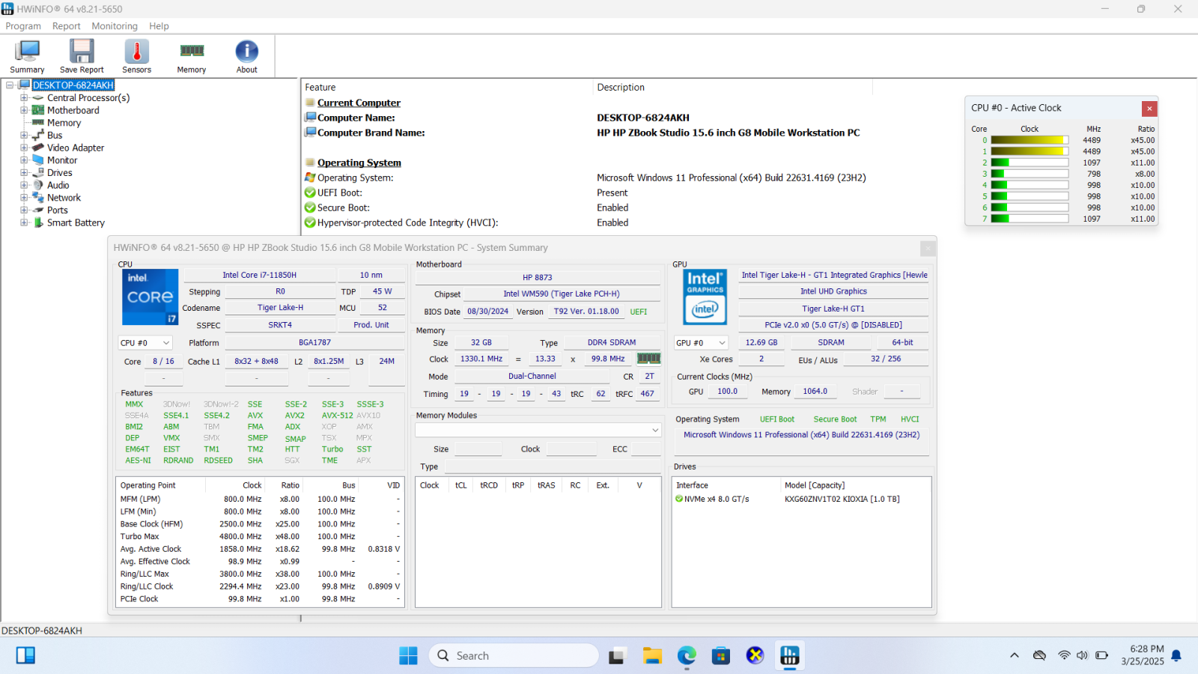Click the Save Report floppy icon
The height and width of the screenshot is (674, 1198).
pyautogui.click(x=82, y=57)
